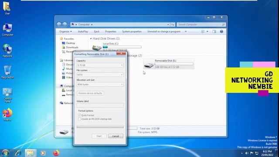Select Desktop under Favorites
The height and width of the screenshot is (157, 279).
70,43
